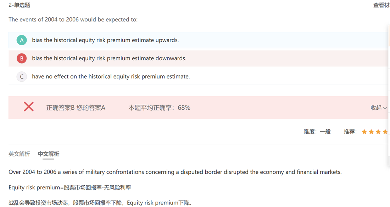Click the military confrontations explanation sentence
This screenshot has width=390, height=207.
click(x=175, y=172)
